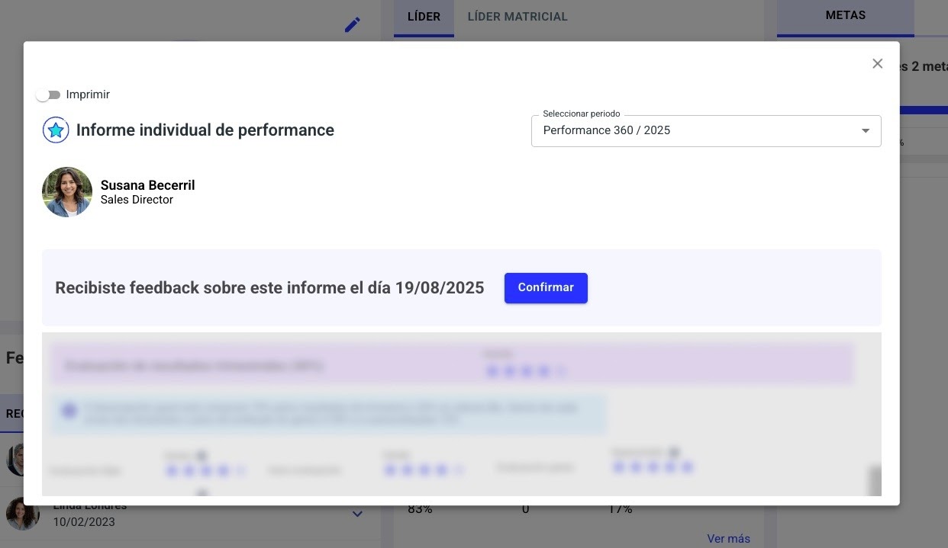Follow the Ver más link
The image size is (948, 548).
pyautogui.click(x=728, y=539)
